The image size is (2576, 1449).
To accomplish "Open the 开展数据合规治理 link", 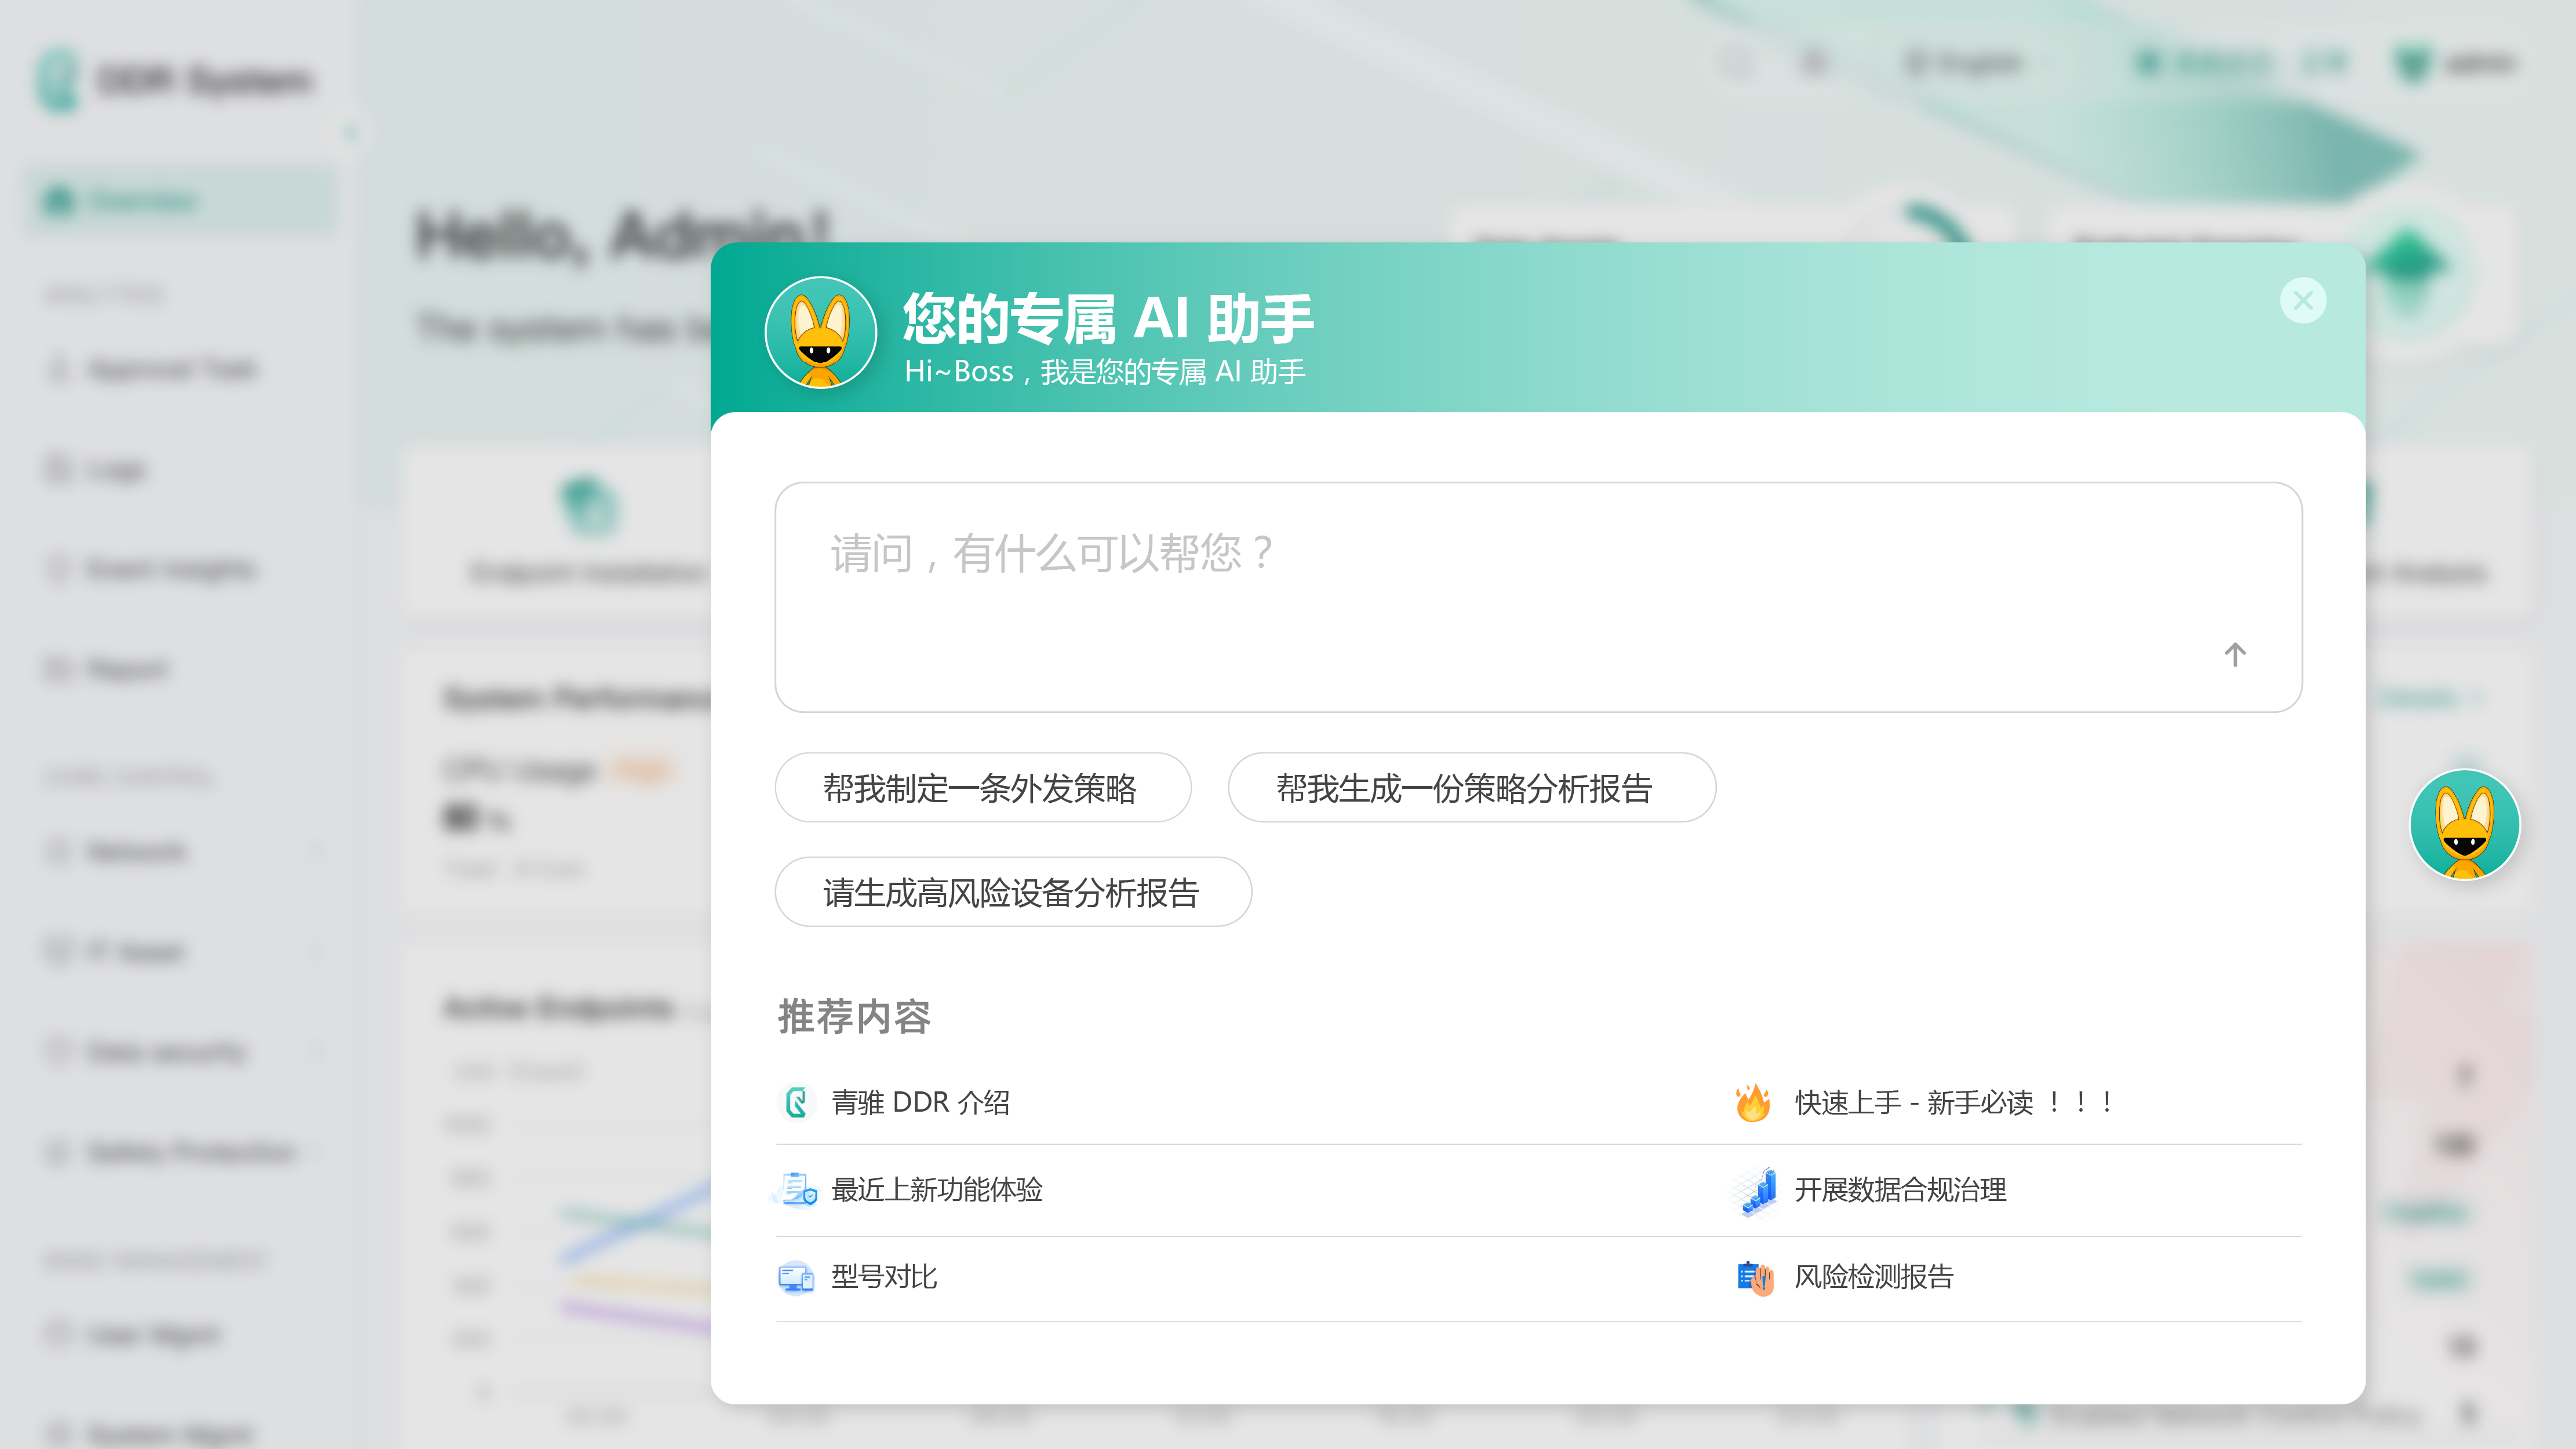I will coord(1900,1189).
